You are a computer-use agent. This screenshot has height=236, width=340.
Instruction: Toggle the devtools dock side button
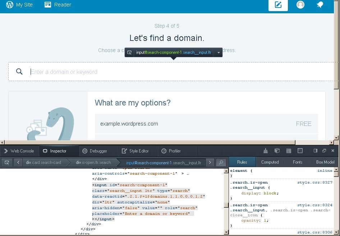(315, 151)
